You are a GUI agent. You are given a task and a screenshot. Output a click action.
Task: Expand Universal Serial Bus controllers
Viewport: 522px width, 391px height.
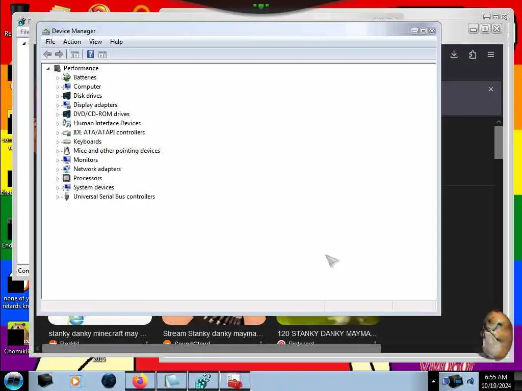[58, 197]
